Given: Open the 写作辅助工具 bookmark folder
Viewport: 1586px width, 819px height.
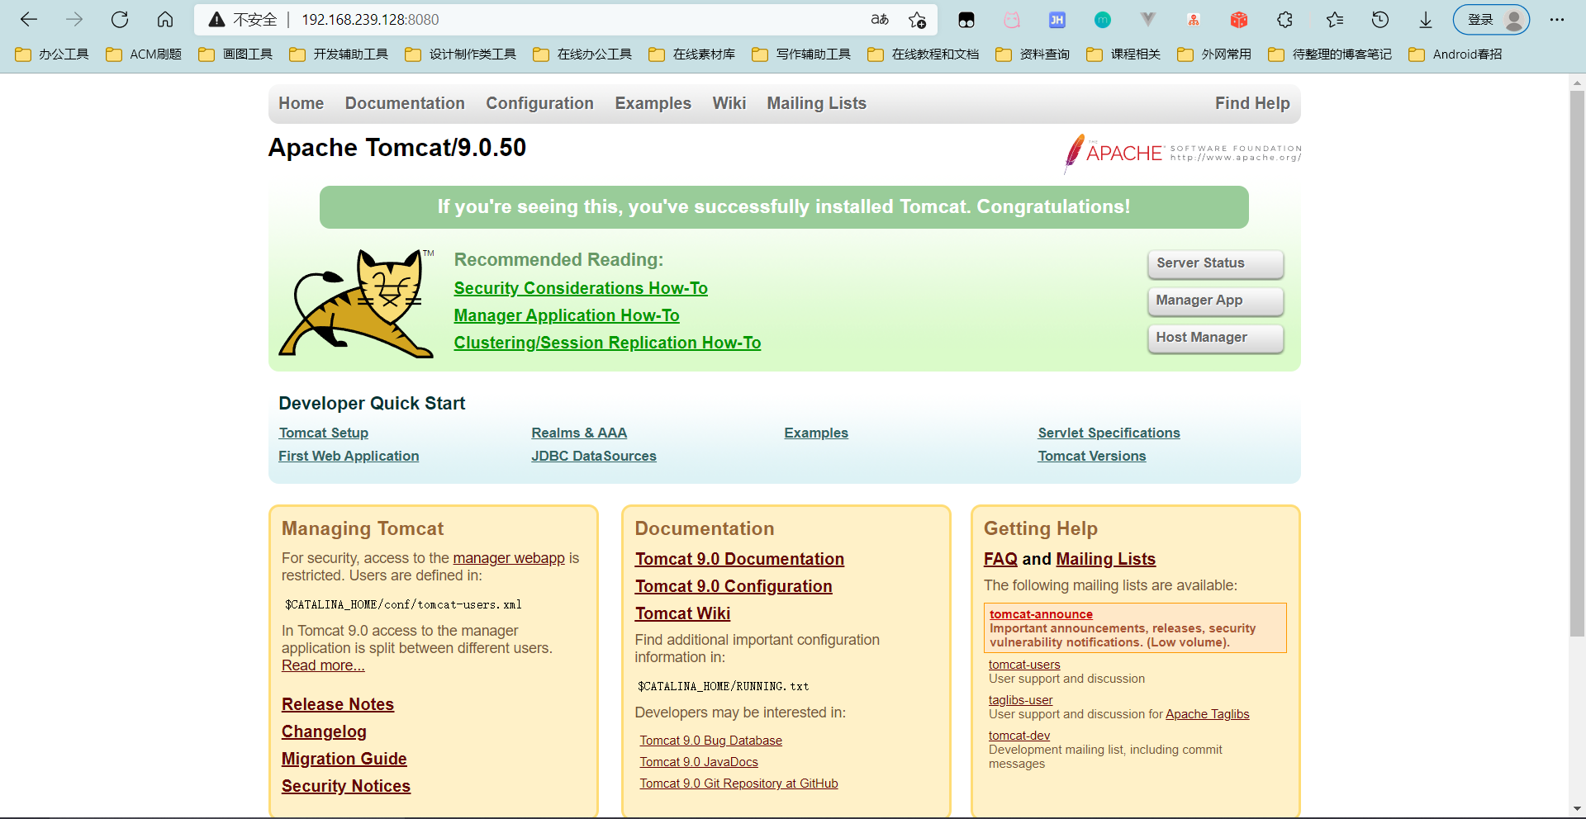Looking at the screenshot, I should (801, 54).
